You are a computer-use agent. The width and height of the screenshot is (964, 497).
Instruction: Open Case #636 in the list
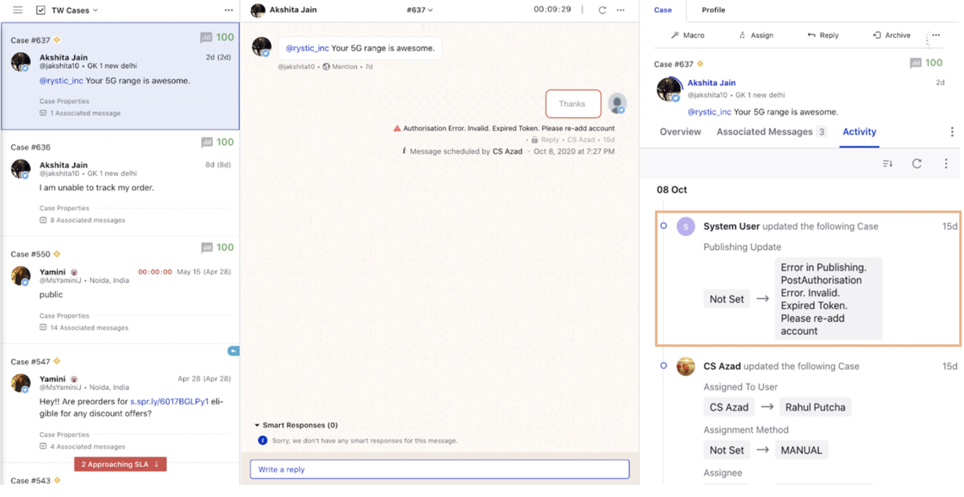click(120, 184)
